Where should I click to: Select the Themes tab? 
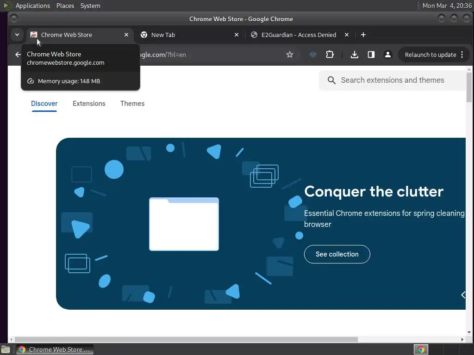pos(132,104)
